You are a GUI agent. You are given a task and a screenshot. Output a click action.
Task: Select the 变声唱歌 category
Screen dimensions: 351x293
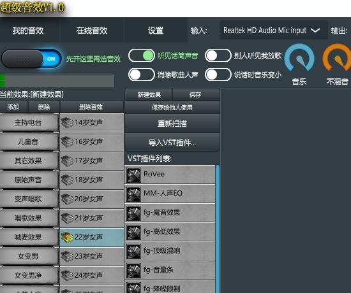click(x=28, y=199)
